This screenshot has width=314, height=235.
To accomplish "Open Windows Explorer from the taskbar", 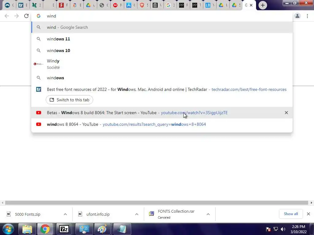I will point(27,229).
